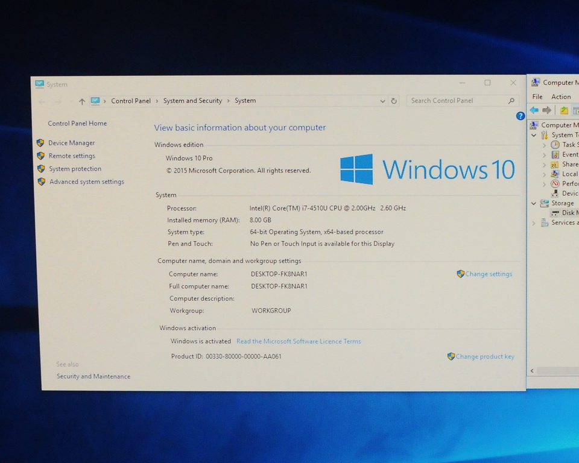Image resolution: width=579 pixels, height=463 pixels.
Task: Collapse System Tools tree node
Action: (534, 135)
